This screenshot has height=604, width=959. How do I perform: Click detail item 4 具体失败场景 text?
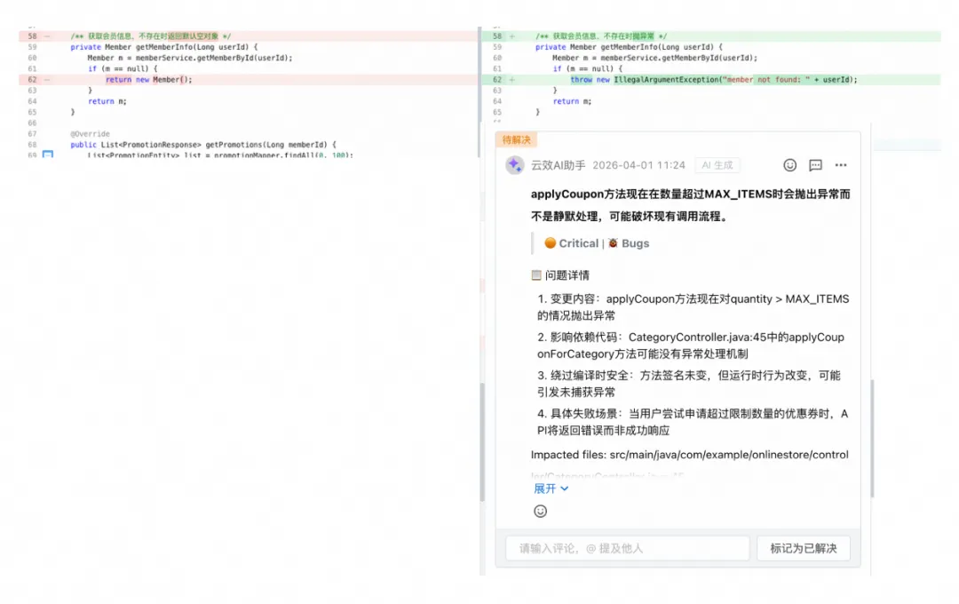tap(693, 422)
